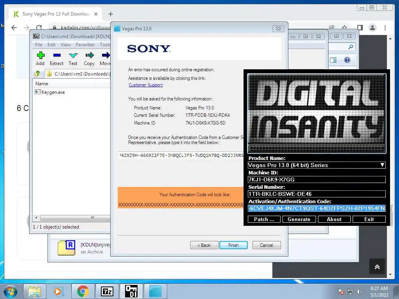Switch to the Vegas Pro taskbar item
Viewport: 399px width, 299px height.
[155, 291]
